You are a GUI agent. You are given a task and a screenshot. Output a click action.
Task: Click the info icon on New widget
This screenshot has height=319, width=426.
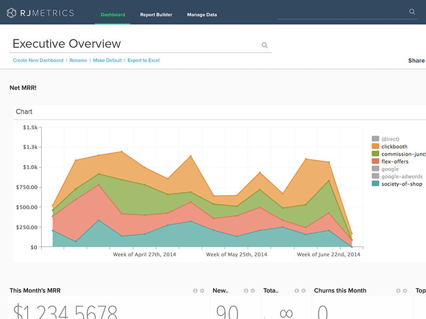245,291
